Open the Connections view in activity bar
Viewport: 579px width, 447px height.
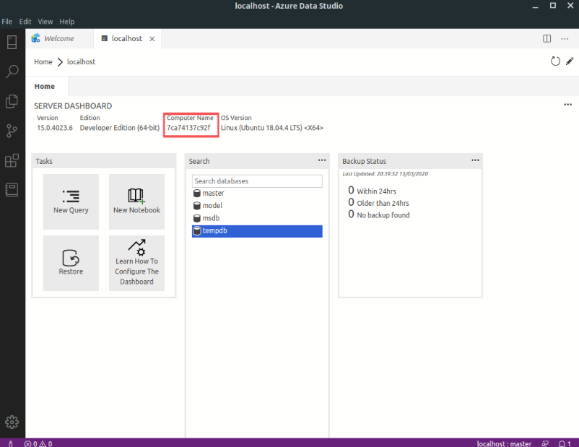pyautogui.click(x=12, y=42)
